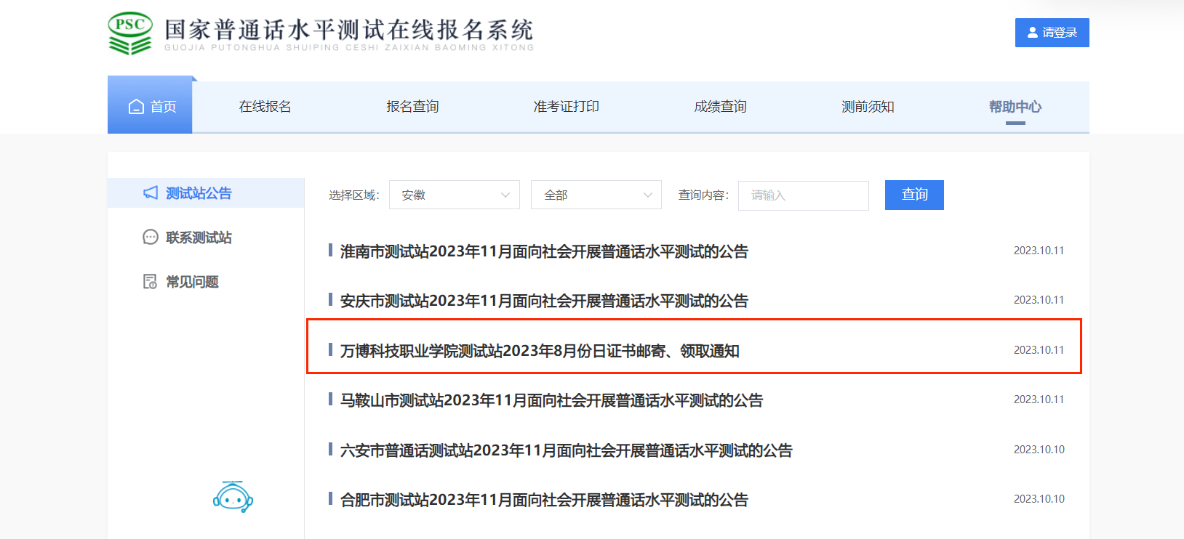Open the robot customer service assistant
This screenshot has width=1184, height=539.
tap(233, 498)
